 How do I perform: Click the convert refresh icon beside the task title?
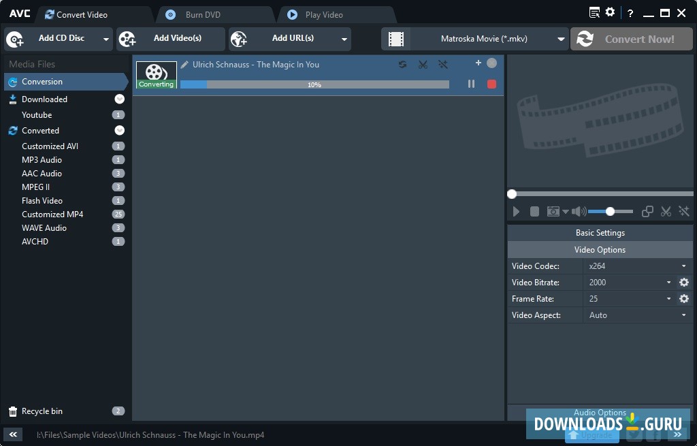[x=403, y=65]
